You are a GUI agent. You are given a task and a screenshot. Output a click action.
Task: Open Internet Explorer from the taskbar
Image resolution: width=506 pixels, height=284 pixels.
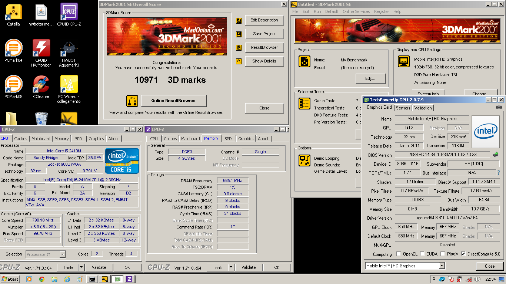[x=67, y=279]
